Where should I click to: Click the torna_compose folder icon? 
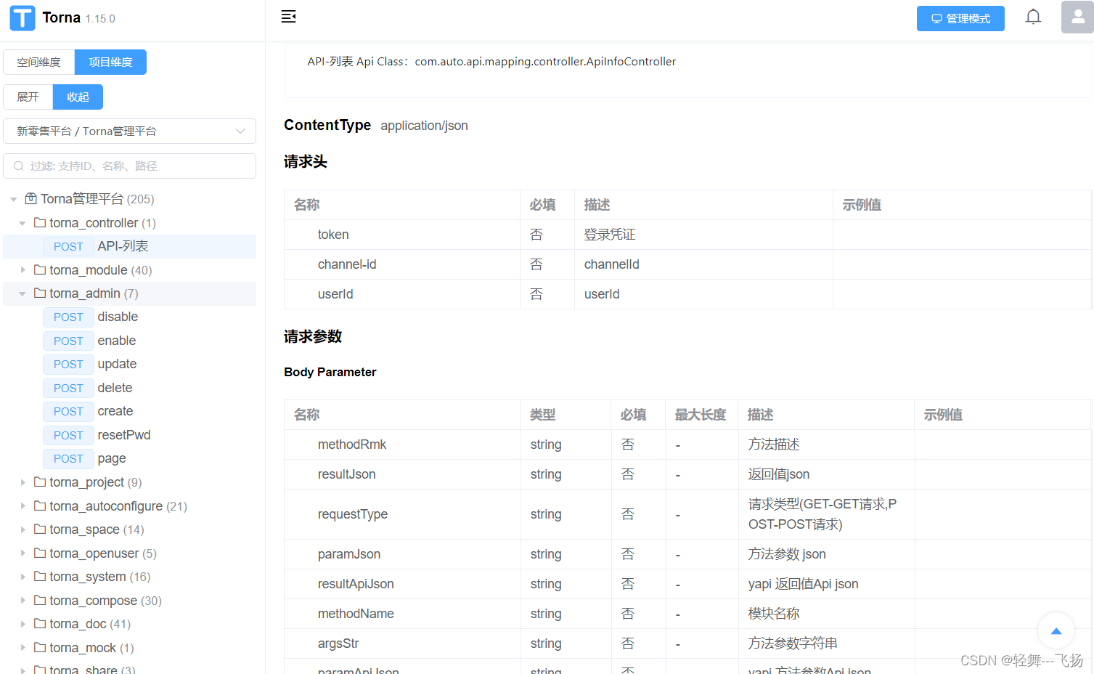click(40, 600)
